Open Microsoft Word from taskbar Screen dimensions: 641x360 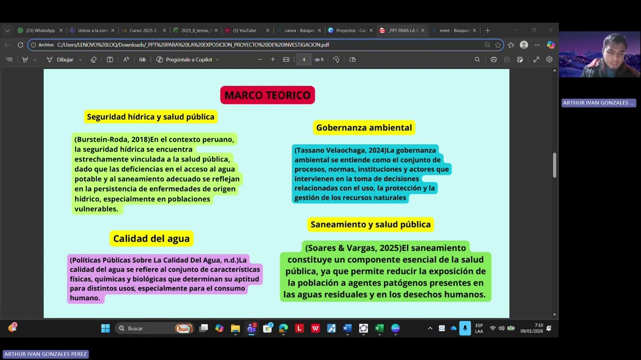pyautogui.click(x=348, y=328)
